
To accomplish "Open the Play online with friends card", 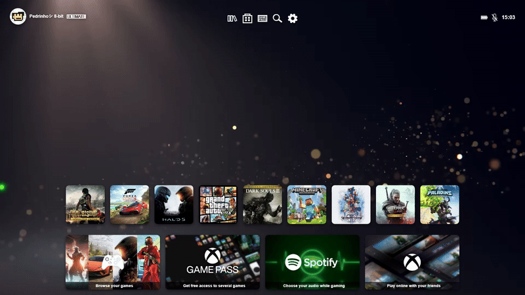I will click(412, 262).
